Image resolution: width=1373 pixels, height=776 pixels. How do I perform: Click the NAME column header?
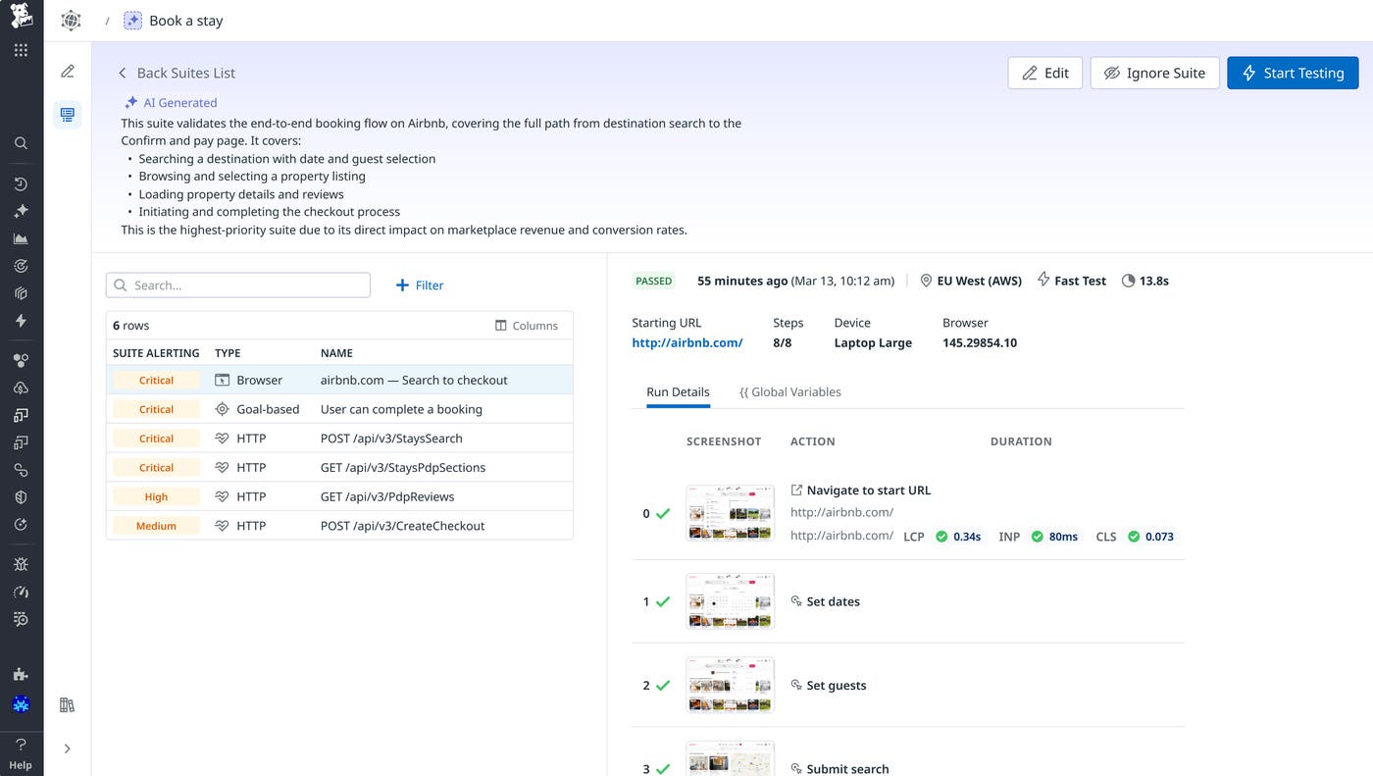coord(336,353)
